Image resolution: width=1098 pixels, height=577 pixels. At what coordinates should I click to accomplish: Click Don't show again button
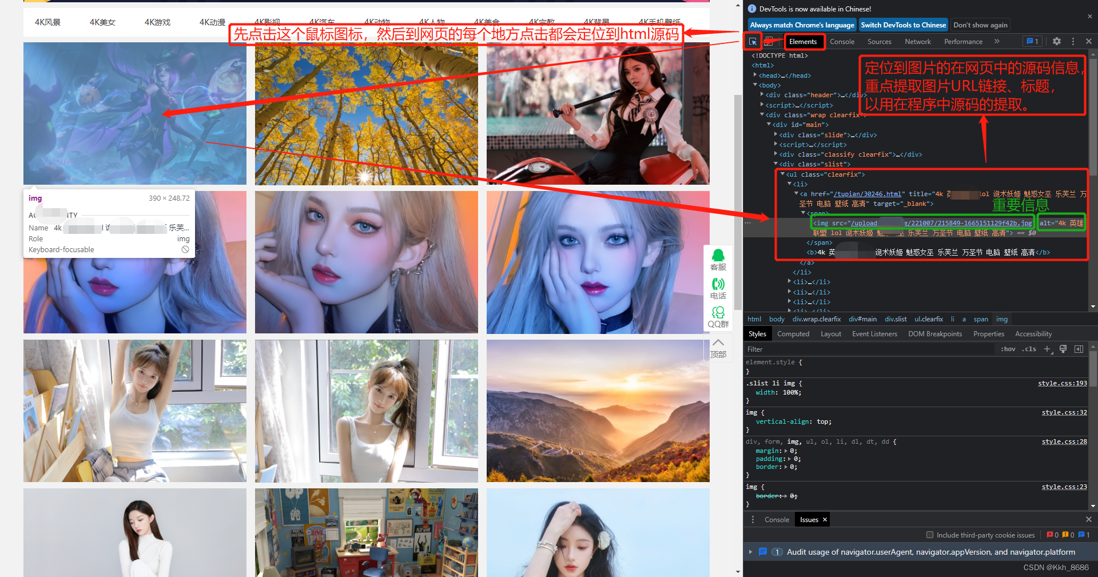tap(980, 25)
